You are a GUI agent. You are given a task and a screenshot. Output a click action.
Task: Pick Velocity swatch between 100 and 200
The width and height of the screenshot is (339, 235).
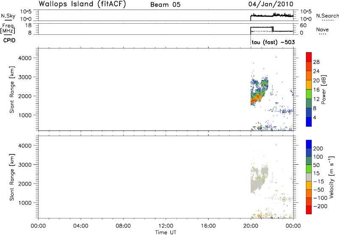(x=309, y=152)
